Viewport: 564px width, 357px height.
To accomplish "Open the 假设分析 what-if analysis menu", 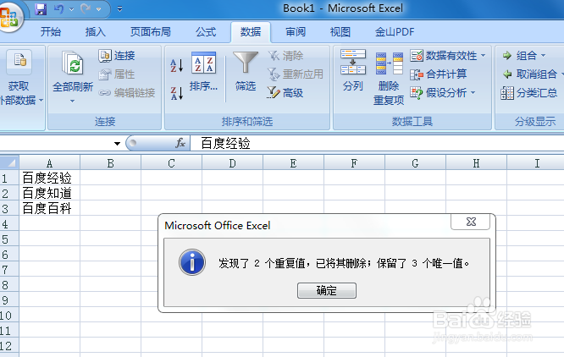I will coord(443,93).
